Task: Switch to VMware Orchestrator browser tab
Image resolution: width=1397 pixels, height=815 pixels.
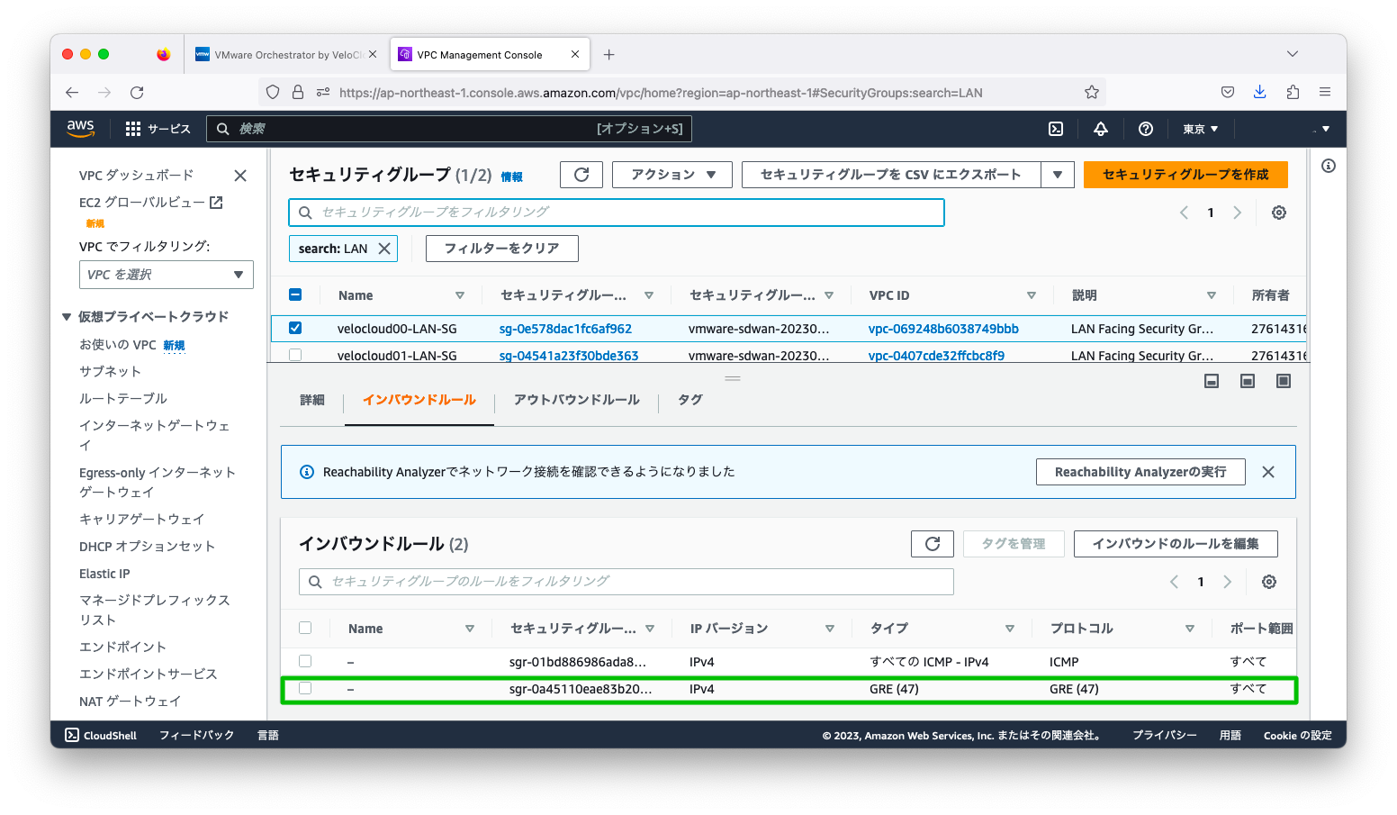Action: click(287, 55)
